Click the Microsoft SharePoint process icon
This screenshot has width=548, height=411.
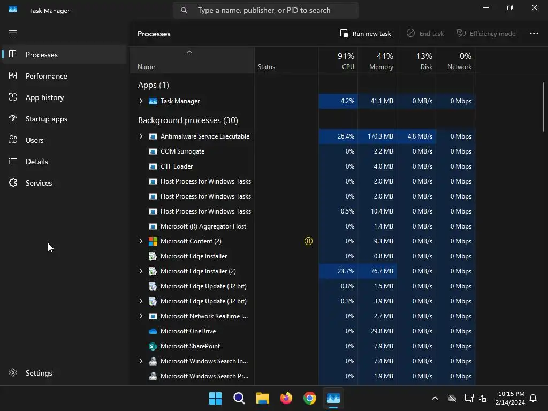[x=153, y=346]
